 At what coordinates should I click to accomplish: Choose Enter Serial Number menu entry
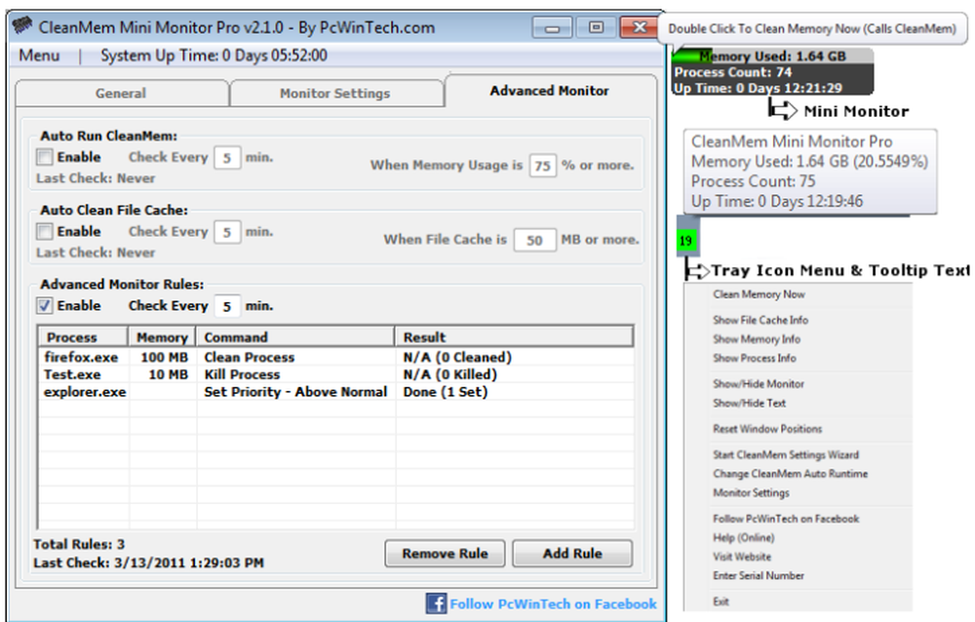click(759, 575)
